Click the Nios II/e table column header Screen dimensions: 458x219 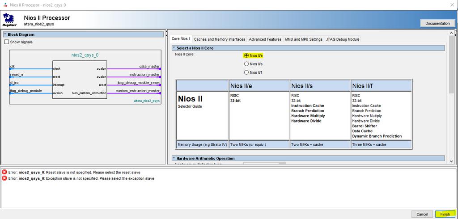pos(259,85)
